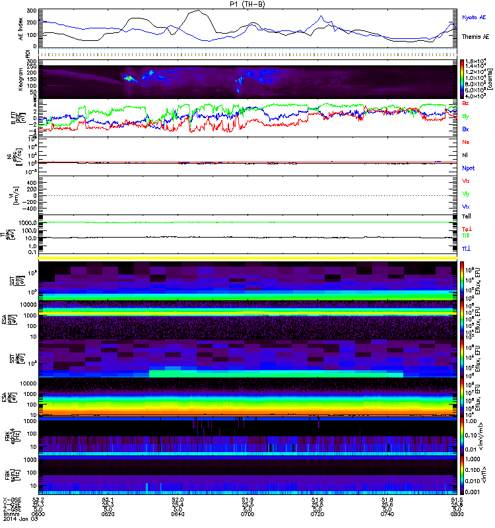
Task: Click the X-GSE value 51.5
Action: coord(457,500)
